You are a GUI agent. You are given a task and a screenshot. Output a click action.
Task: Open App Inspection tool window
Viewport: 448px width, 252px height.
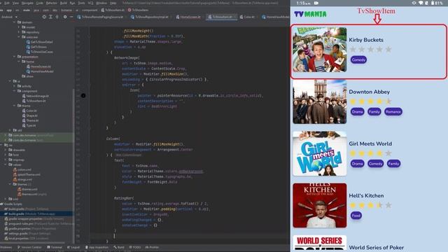pos(97,247)
